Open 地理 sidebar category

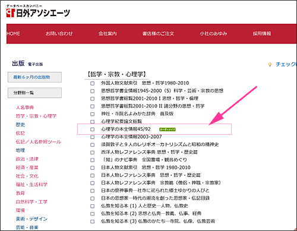click(x=20, y=150)
